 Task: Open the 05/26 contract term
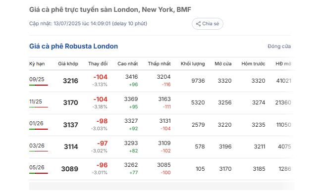click(37, 167)
